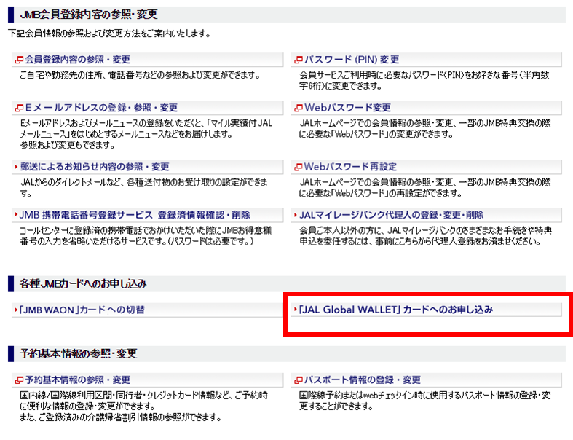The width and height of the screenshot is (573, 440).
Task: Open 「JMB WAON」カードへの切替 link
Action: tap(82, 310)
